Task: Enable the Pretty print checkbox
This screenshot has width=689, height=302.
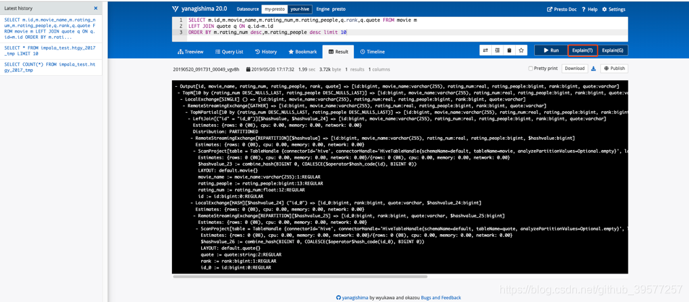Action: point(531,69)
